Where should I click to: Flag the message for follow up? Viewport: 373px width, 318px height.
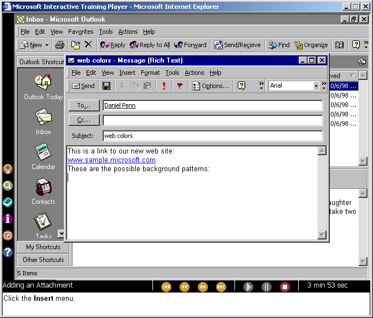coord(180,86)
